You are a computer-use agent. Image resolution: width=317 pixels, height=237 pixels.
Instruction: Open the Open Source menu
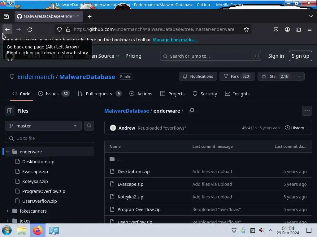point(102,56)
